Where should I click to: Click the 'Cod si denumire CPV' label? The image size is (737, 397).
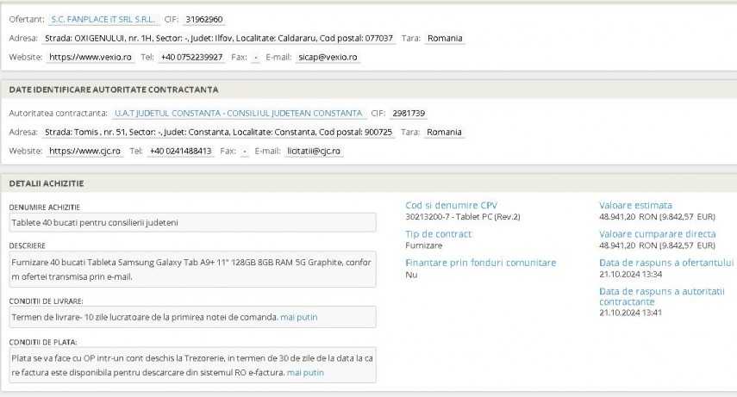451,205
